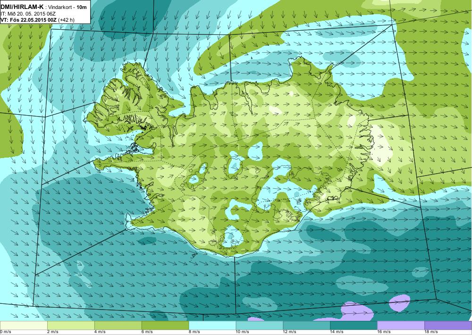Click the '18 m/s' legend label
Image resolution: width=472 pixels, height=335 pixels.
(x=431, y=332)
